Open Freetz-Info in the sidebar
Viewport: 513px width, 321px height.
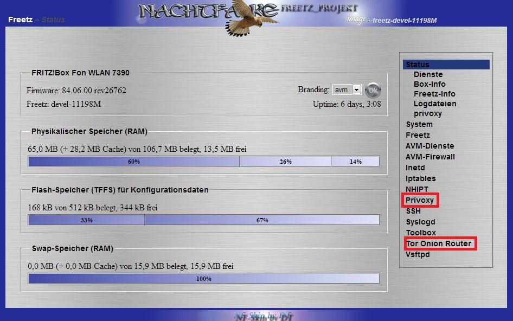pos(434,94)
